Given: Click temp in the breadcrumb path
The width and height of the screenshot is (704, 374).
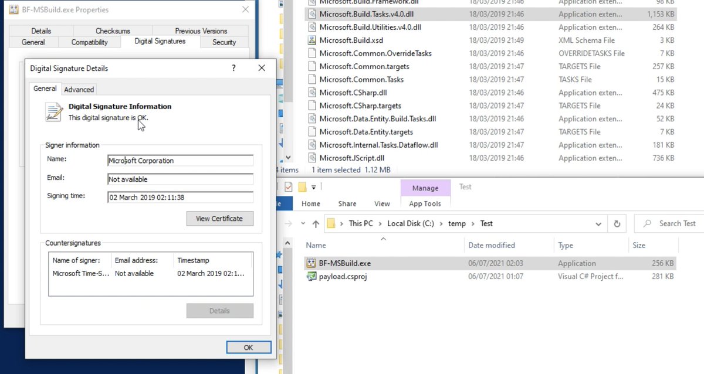Looking at the screenshot, I should coord(457,224).
